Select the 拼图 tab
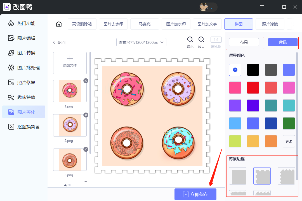The height and width of the screenshot is (201, 302). tap(239, 24)
